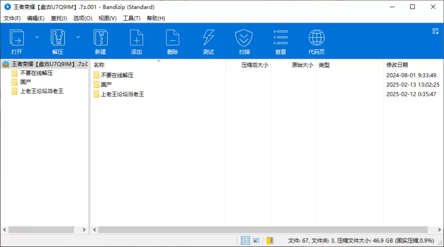This screenshot has width=444, height=247.
Task: Expand the dropdown arrow next to 解压
Action: point(78,37)
